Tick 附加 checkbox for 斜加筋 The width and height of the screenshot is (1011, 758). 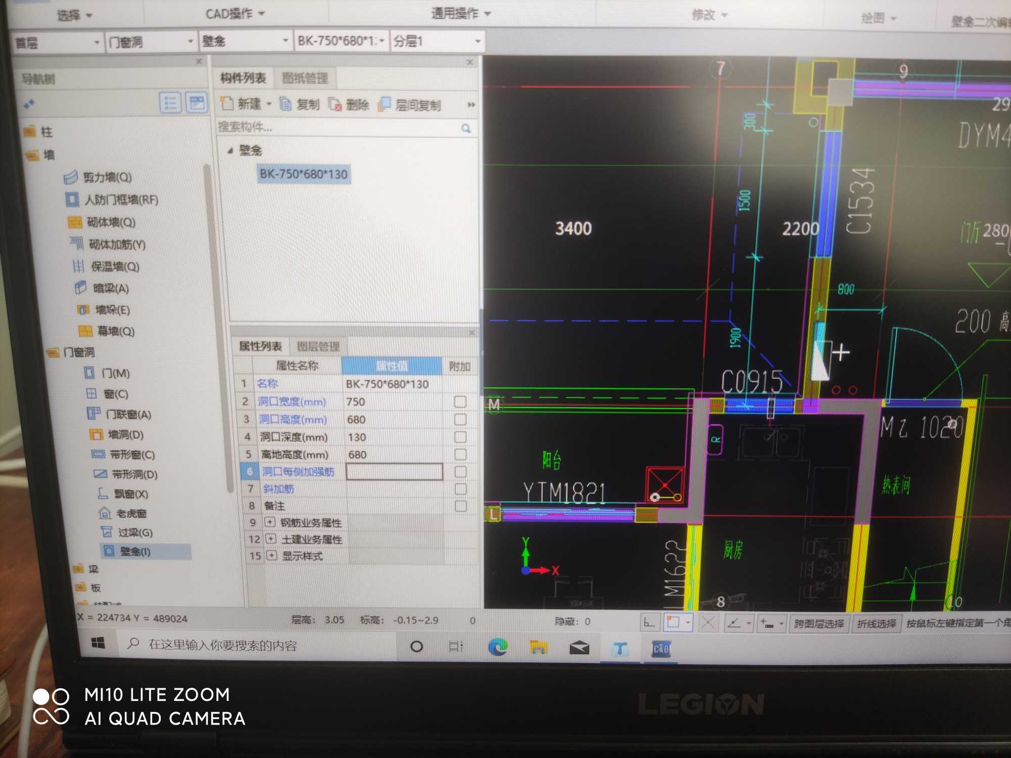point(461,489)
